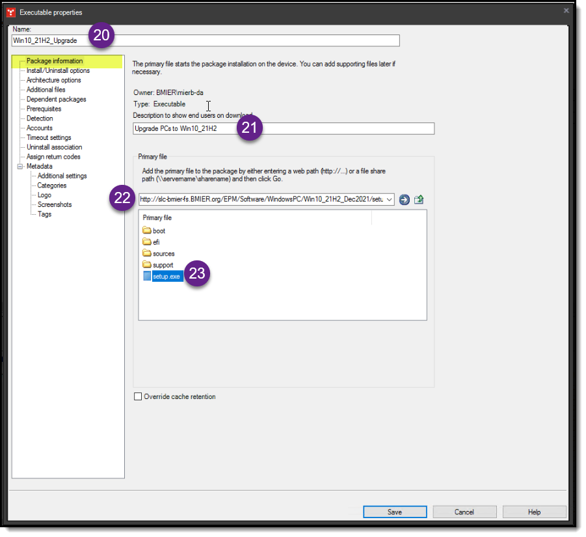Open the Categories metadata page
Screen dimensions: 586x537
(x=51, y=185)
